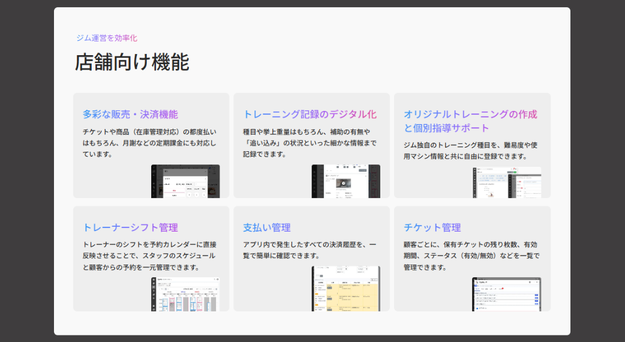This screenshot has height=342, width=625.
Task: Click description text starting 種目や挙上重量
Action: [x=310, y=143]
